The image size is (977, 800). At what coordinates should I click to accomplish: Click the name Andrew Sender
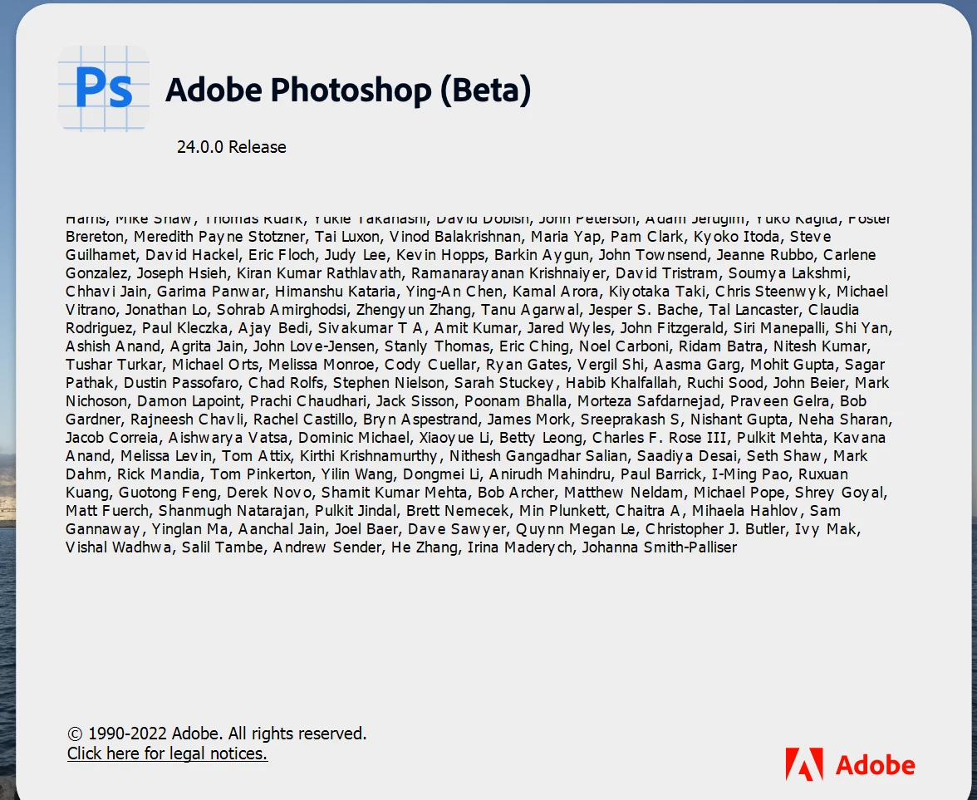(x=327, y=547)
